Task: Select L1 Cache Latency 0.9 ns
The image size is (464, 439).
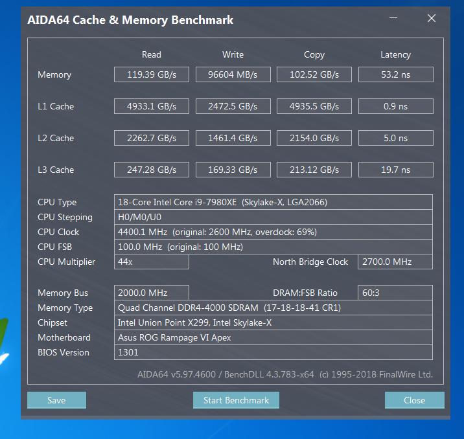Action: click(x=396, y=106)
